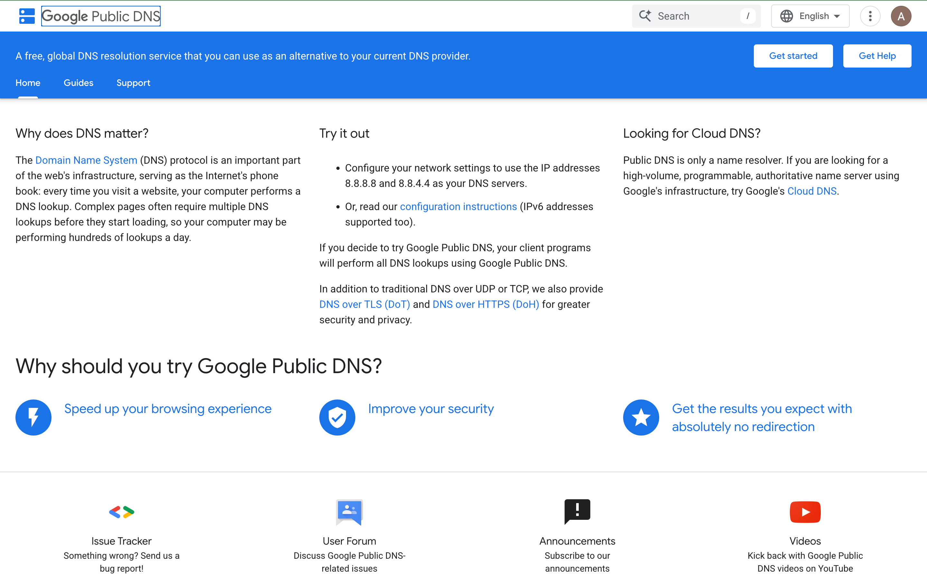Click the shield checkmark security icon
Image resolution: width=927 pixels, height=579 pixels.
coord(337,418)
